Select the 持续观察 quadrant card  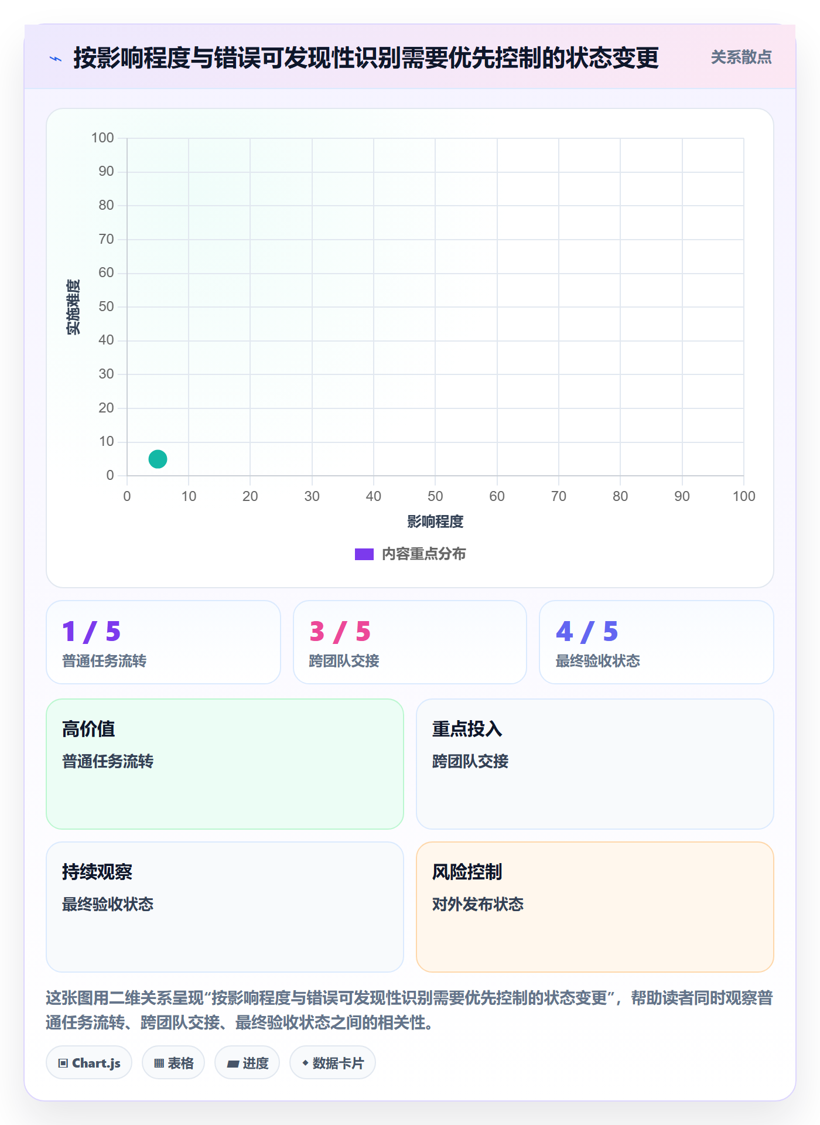(225, 907)
